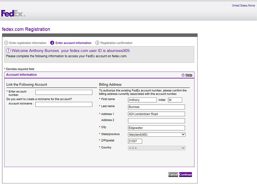Click the step 2 circle icon

pos(52,43)
